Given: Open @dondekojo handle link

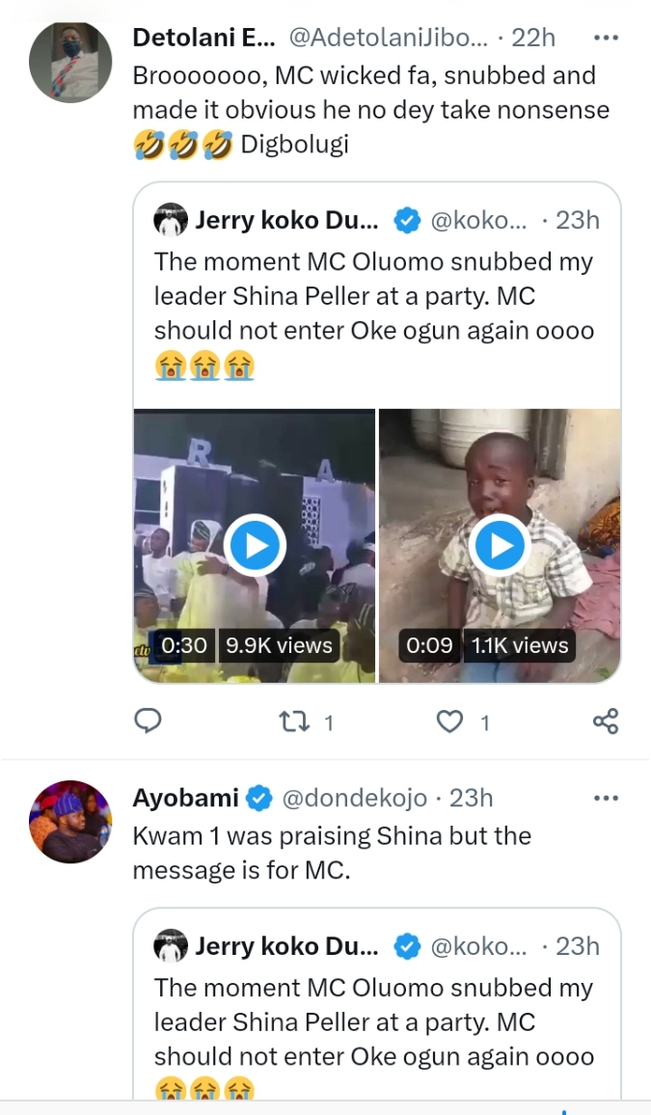Looking at the screenshot, I should click(354, 799).
